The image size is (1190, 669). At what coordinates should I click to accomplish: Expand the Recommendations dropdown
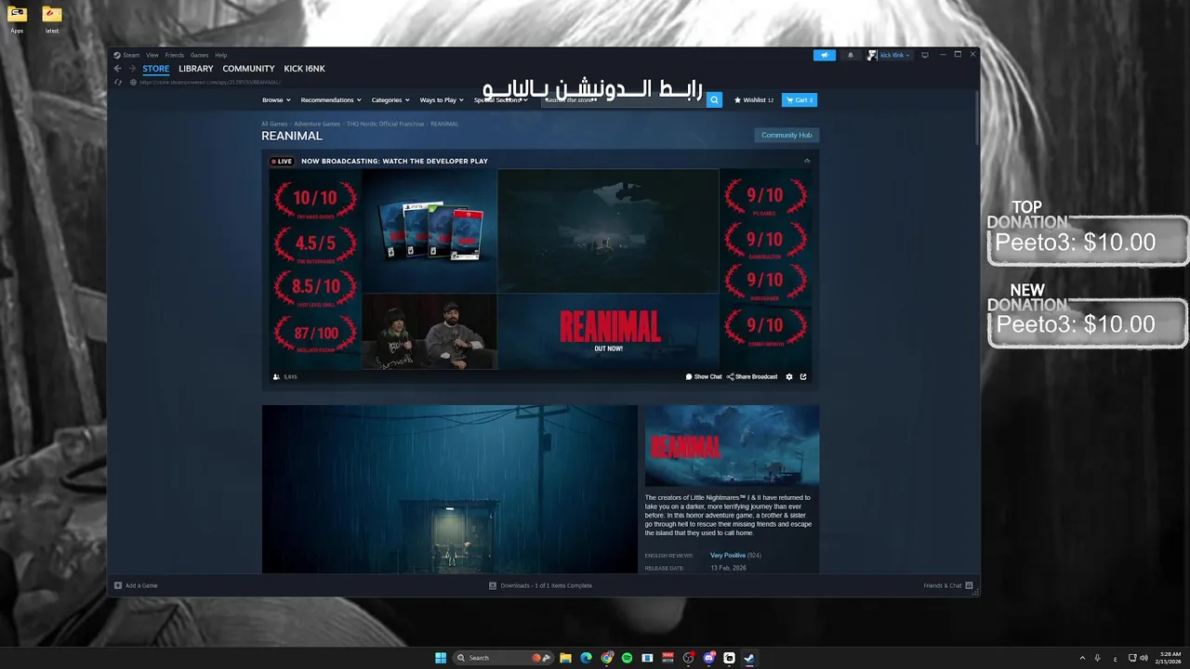330,99
